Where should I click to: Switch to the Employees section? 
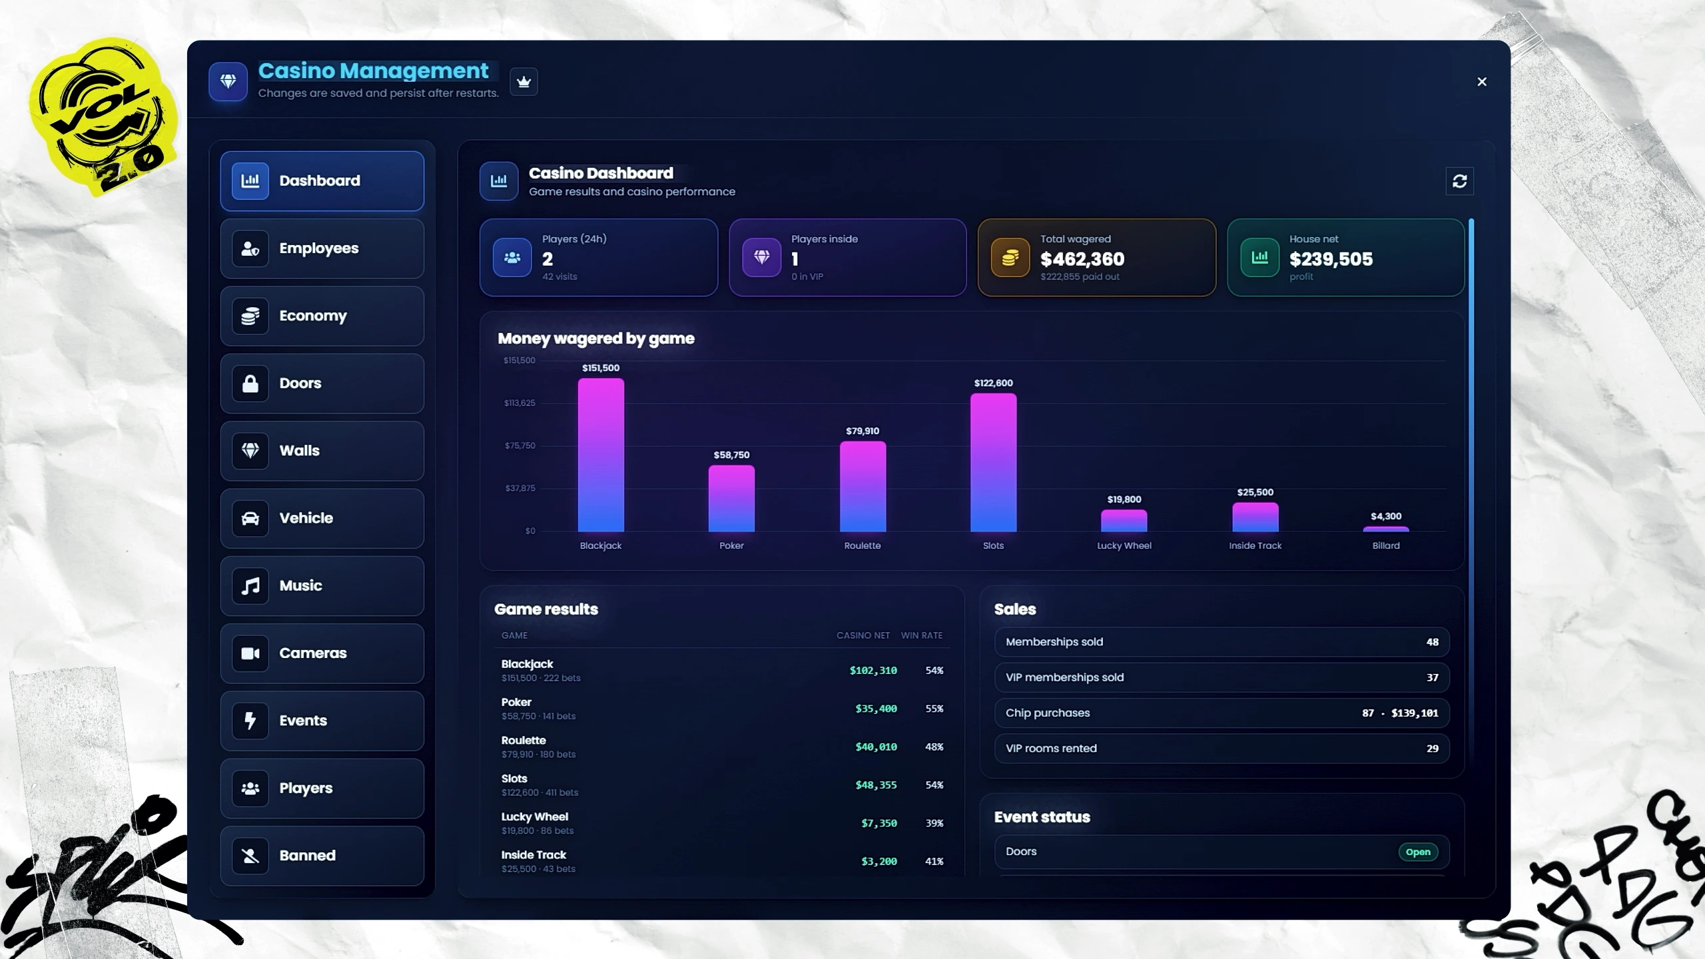[x=322, y=248]
